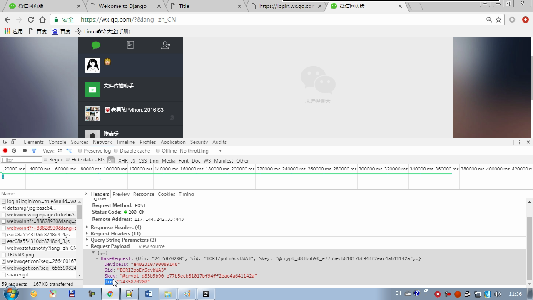Open the Application panel
Screen dimensions: 533x300
tap(173, 142)
